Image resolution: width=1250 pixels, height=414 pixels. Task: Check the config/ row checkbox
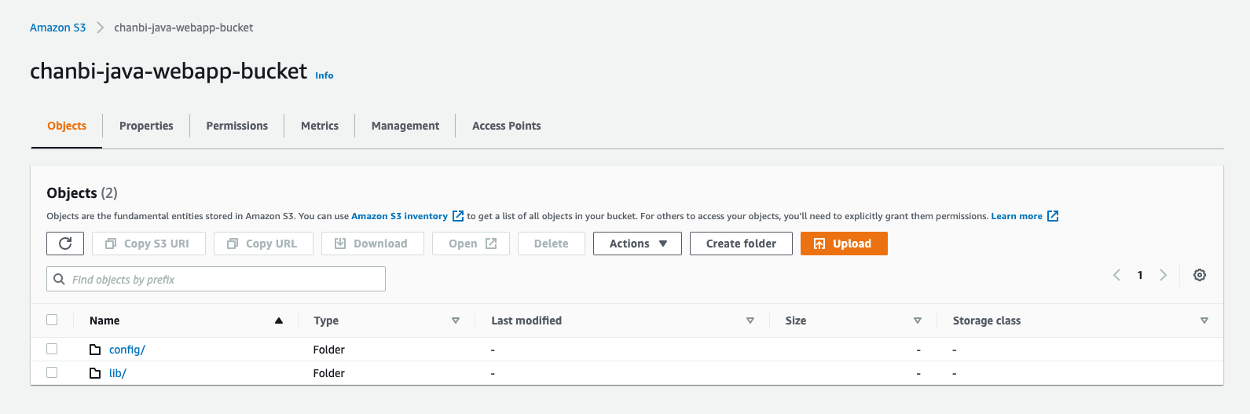coord(52,349)
